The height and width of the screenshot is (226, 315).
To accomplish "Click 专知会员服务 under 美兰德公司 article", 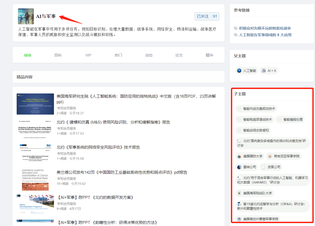I will click(67, 179).
